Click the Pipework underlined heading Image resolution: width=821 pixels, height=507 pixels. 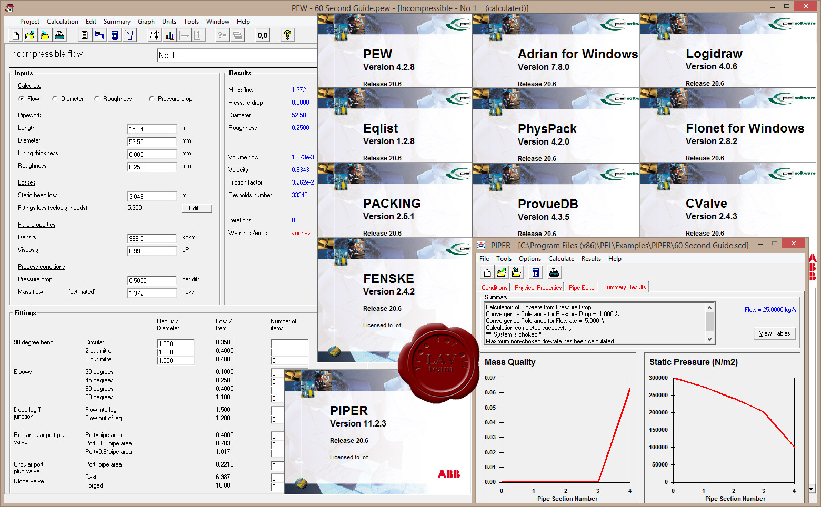click(x=29, y=115)
